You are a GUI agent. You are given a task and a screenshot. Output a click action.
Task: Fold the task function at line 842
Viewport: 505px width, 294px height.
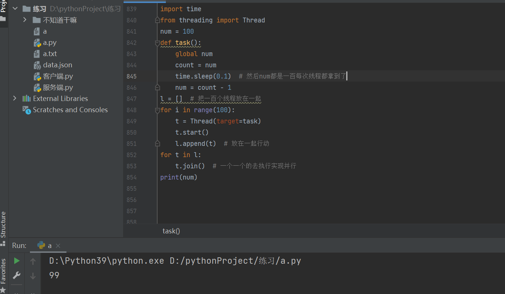pos(158,43)
